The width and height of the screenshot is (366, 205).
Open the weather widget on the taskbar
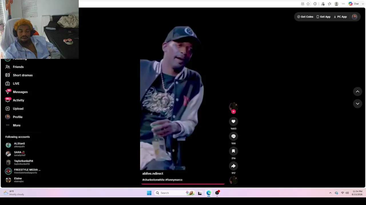[14, 193]
